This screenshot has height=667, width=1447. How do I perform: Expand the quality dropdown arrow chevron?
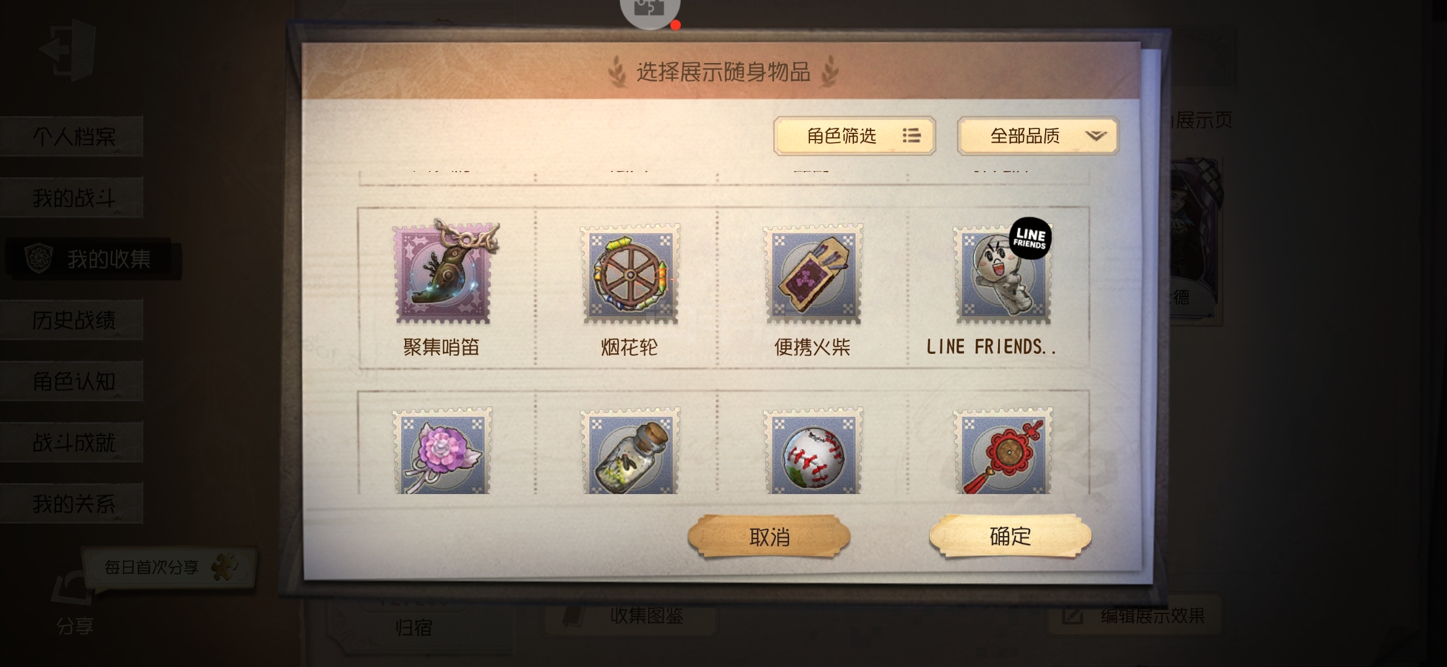(1095, 135)
